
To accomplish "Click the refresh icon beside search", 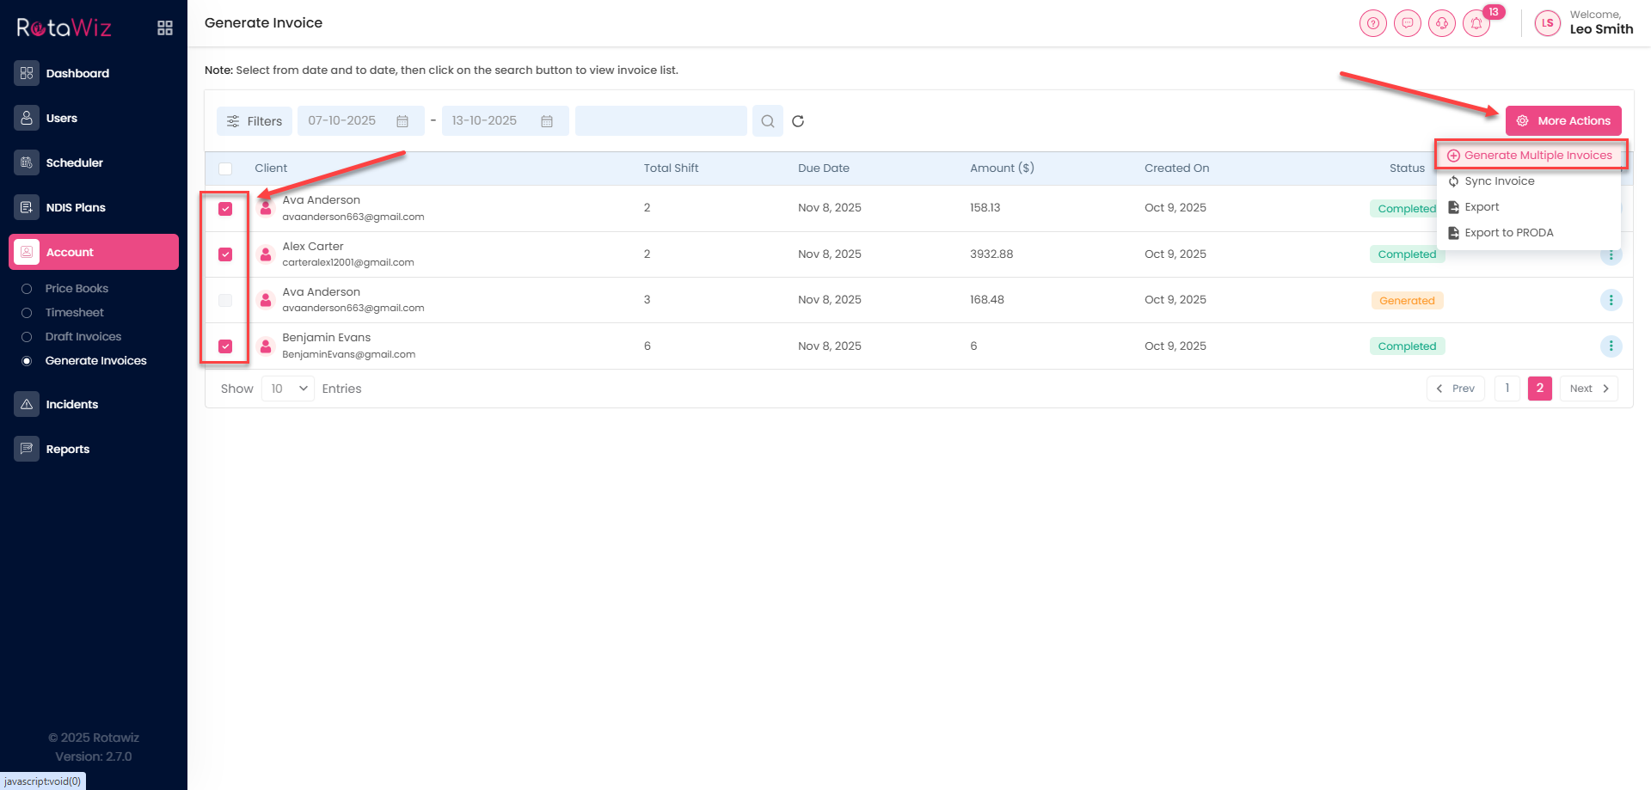I will pyautogui.click(x=798, y=121).
